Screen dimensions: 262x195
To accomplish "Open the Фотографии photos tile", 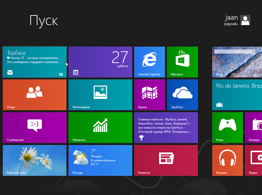I will click(100, 95).
